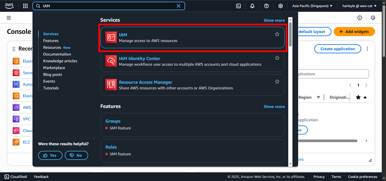Open the help question mark icon
The image size is (386, 181).
click(266, 6)
